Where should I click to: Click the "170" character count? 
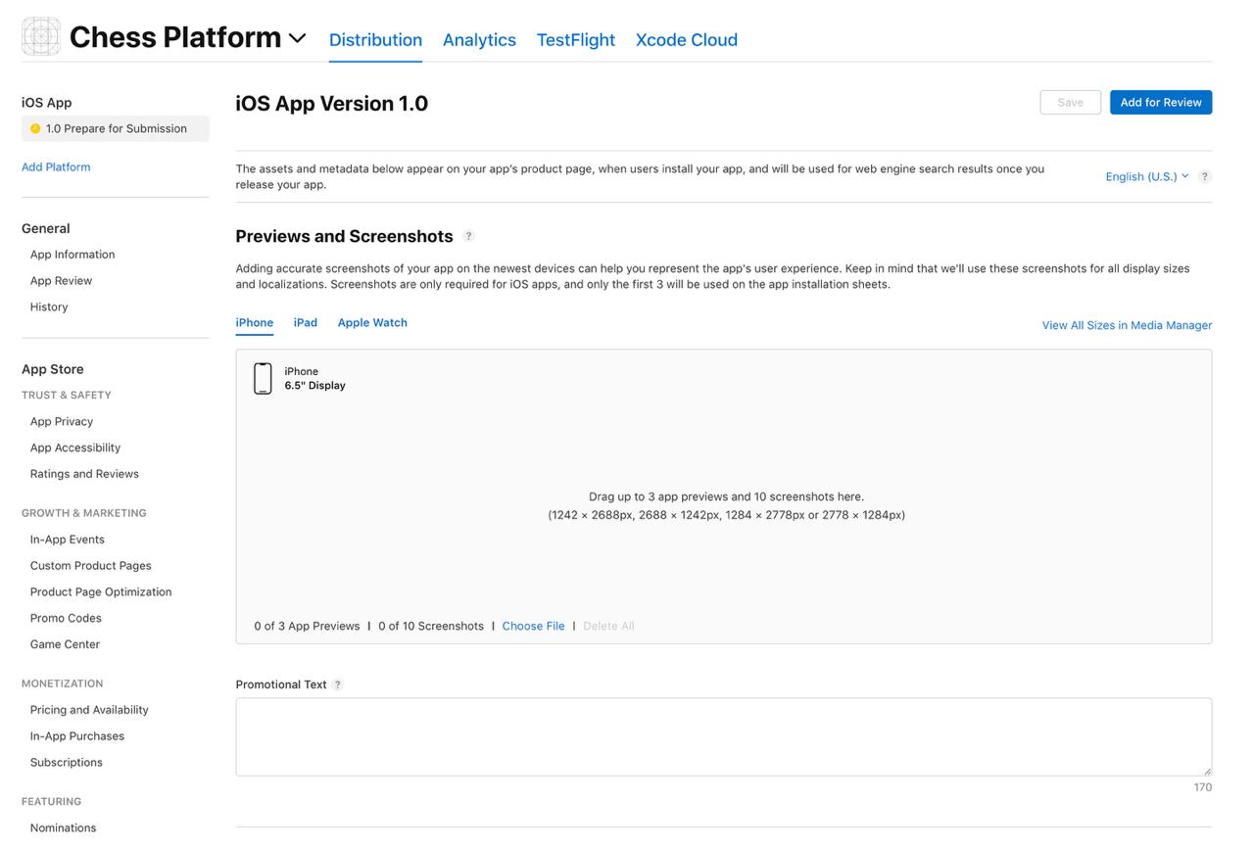[1202, 787]
